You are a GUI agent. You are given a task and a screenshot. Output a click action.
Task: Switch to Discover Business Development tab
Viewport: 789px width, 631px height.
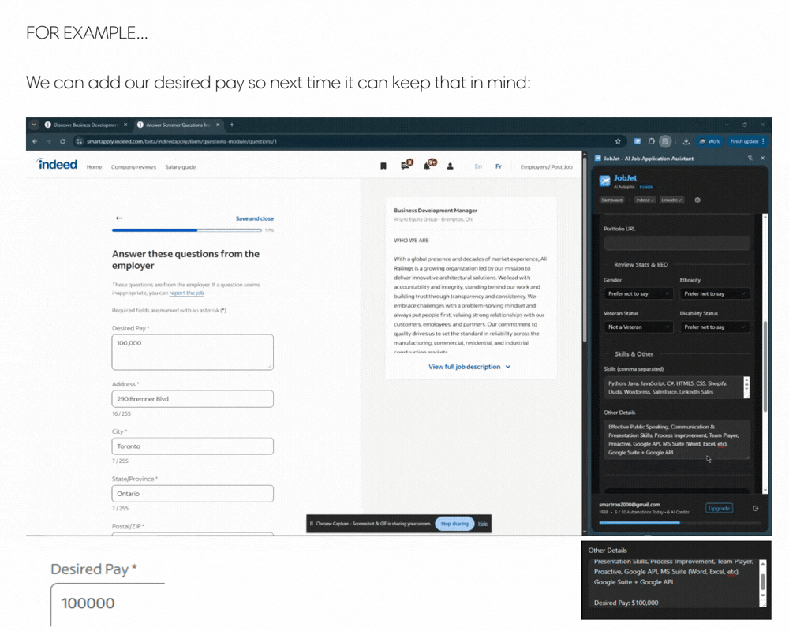click(85, 125)
